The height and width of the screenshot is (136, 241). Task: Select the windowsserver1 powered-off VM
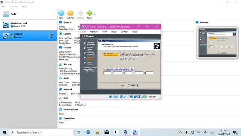29,25
